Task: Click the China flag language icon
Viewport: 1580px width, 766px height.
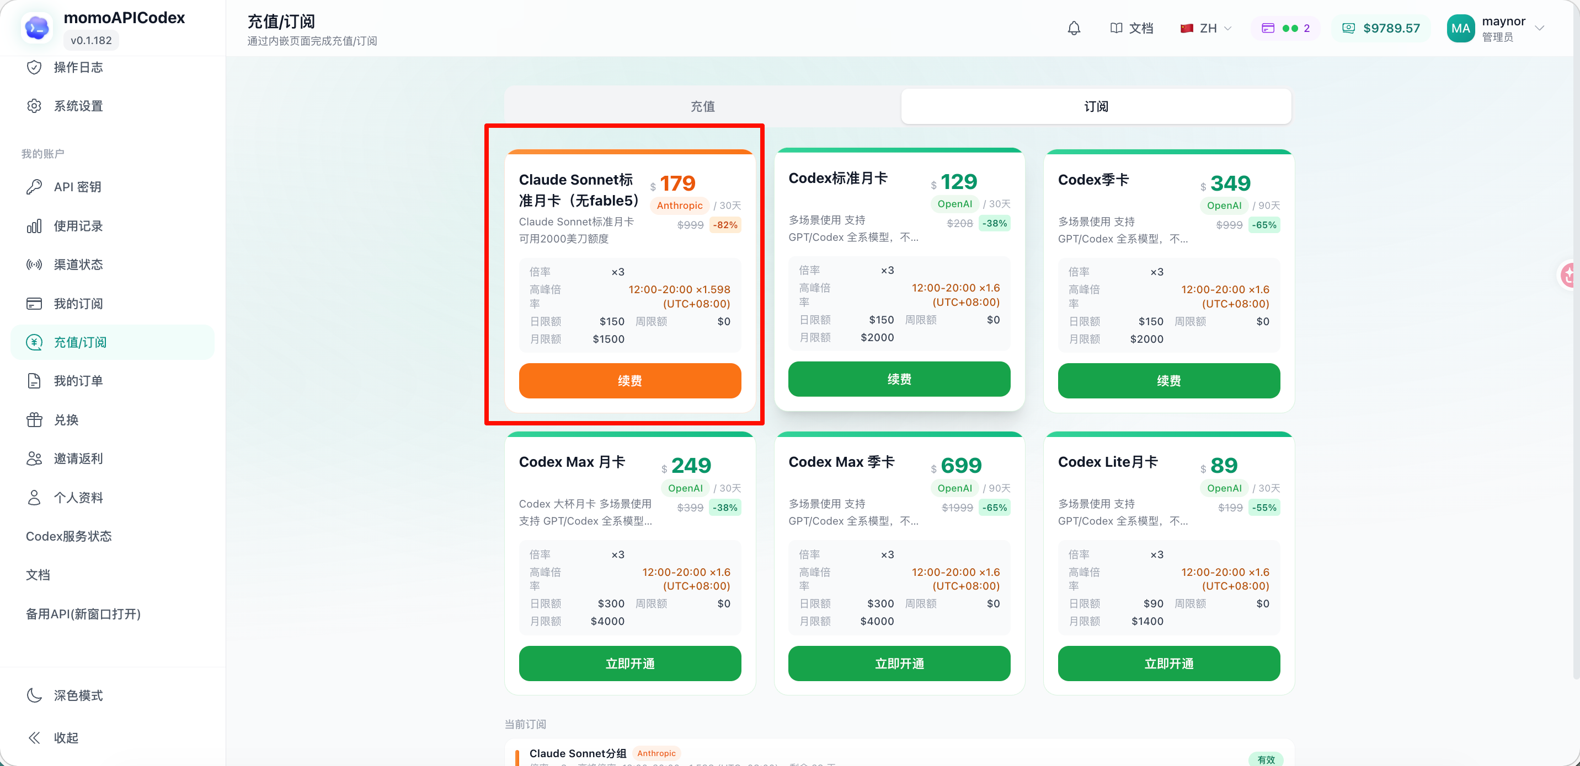Action: coord(1187,28)
